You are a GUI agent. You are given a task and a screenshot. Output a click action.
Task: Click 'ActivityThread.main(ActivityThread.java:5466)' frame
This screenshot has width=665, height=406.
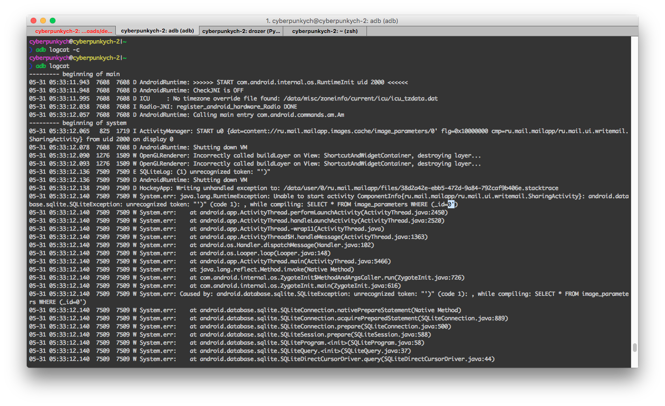click(210, 261)
